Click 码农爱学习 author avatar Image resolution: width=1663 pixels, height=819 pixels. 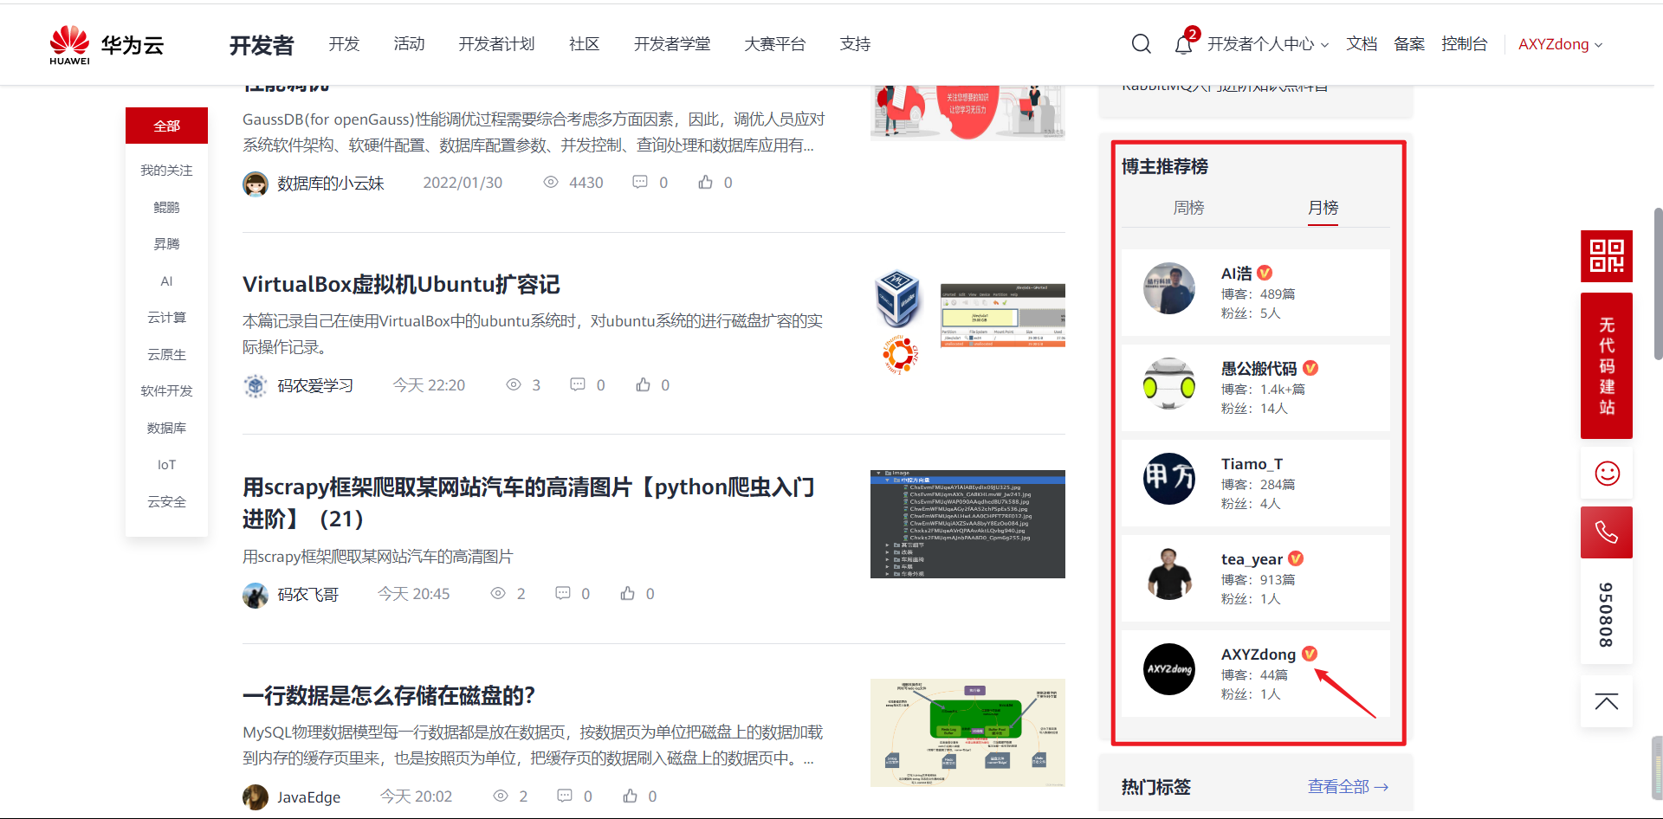point(256,385)
